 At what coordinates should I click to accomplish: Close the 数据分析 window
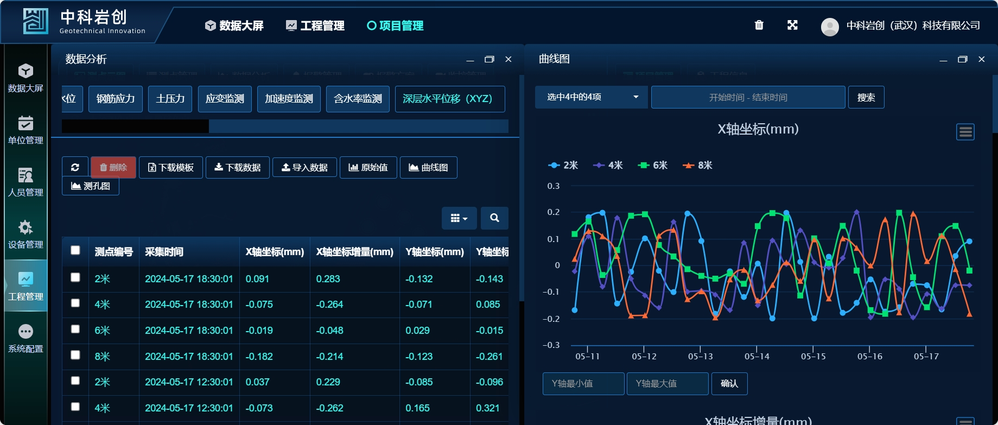[x=508, y=59]
